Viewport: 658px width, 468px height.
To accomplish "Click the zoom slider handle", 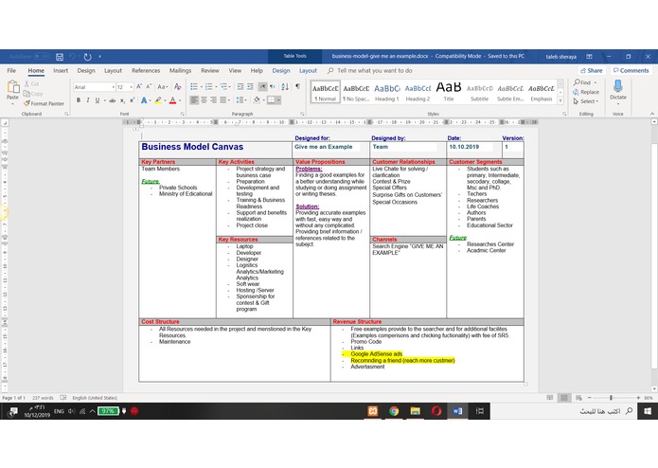I will tap(611, 398).
